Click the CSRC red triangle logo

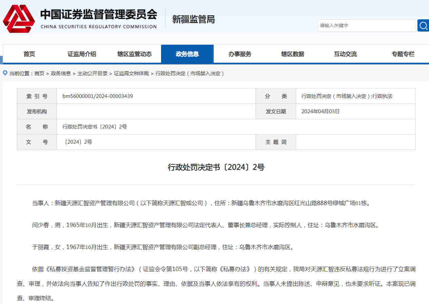coord(19,19)
